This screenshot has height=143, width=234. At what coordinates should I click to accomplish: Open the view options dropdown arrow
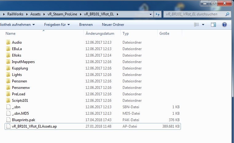(x=203, y=25)
